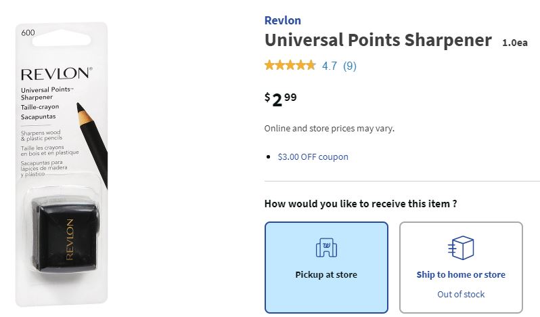Click the 'How would you like to receive' heading
The width and height of the screenshot is (540, 317).
(360, 203)
